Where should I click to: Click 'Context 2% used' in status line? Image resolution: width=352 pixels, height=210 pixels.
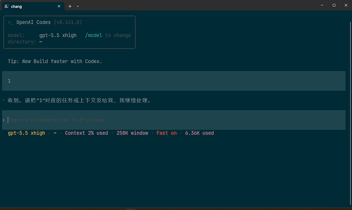point(86,133)
